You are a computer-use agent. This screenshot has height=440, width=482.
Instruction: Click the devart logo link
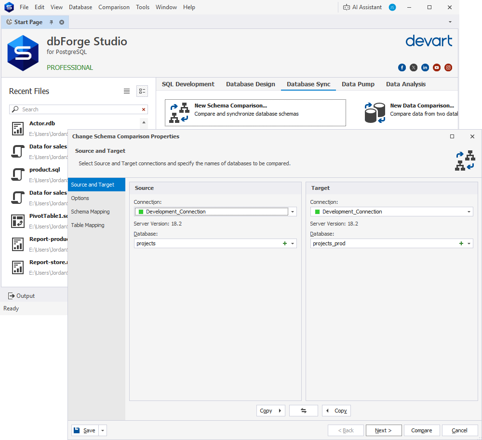point(429,41)
